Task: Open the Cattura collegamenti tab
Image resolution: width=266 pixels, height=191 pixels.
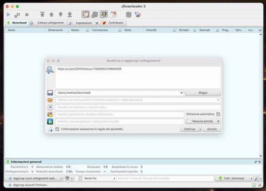Action: pos(48,23)
